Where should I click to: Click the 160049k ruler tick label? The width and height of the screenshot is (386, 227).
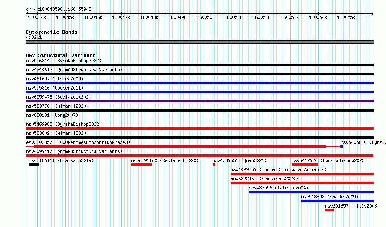point(177,17)
